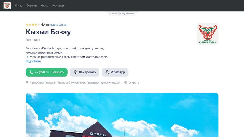Image resolution: width=244 pixels, height=137 pixels.
Task: Select the Как доехать button
Action: pos(84,72)
